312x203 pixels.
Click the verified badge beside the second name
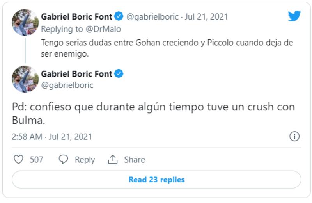(x=119, y=73)
